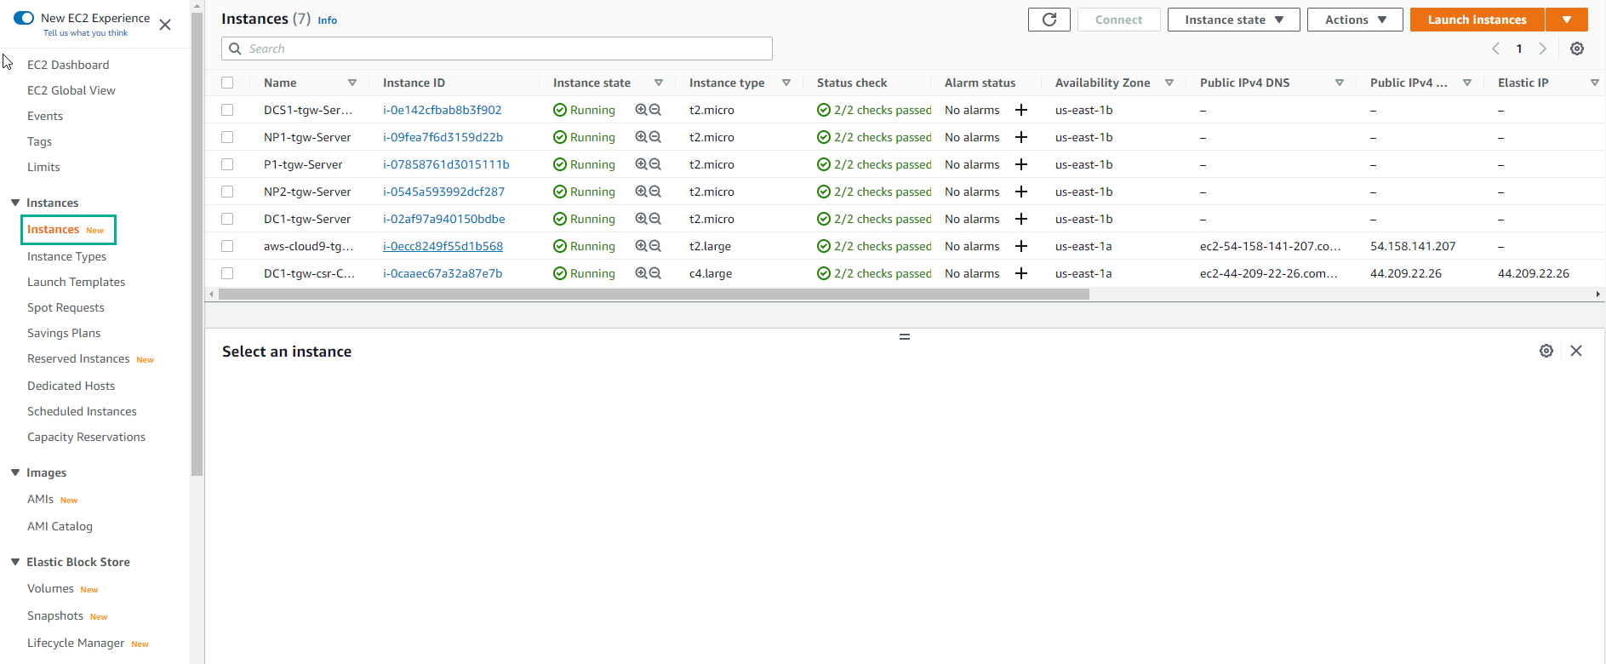Zoom in icon for DCS1-tgw-Server row
1606x664 pixels.
click(642, 110)
